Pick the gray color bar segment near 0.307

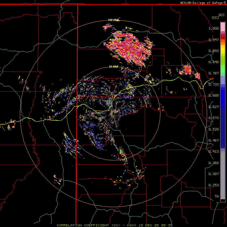point(223,175)
